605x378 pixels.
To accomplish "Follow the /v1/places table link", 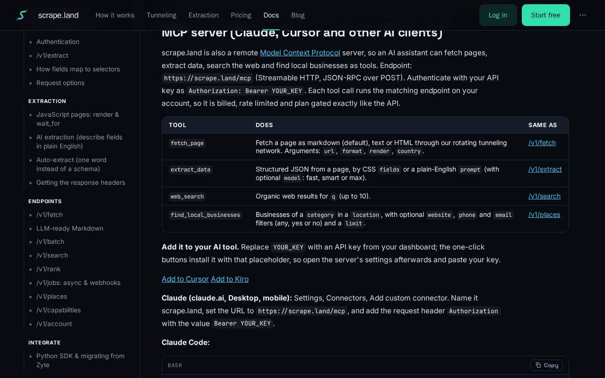I will pyautogui.click(x=544, y=215).
